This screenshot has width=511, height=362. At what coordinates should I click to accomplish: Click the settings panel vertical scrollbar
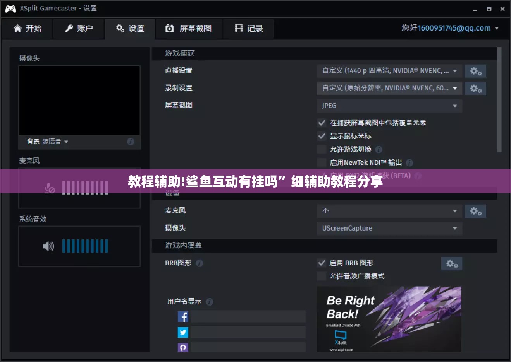pos(499,100)
